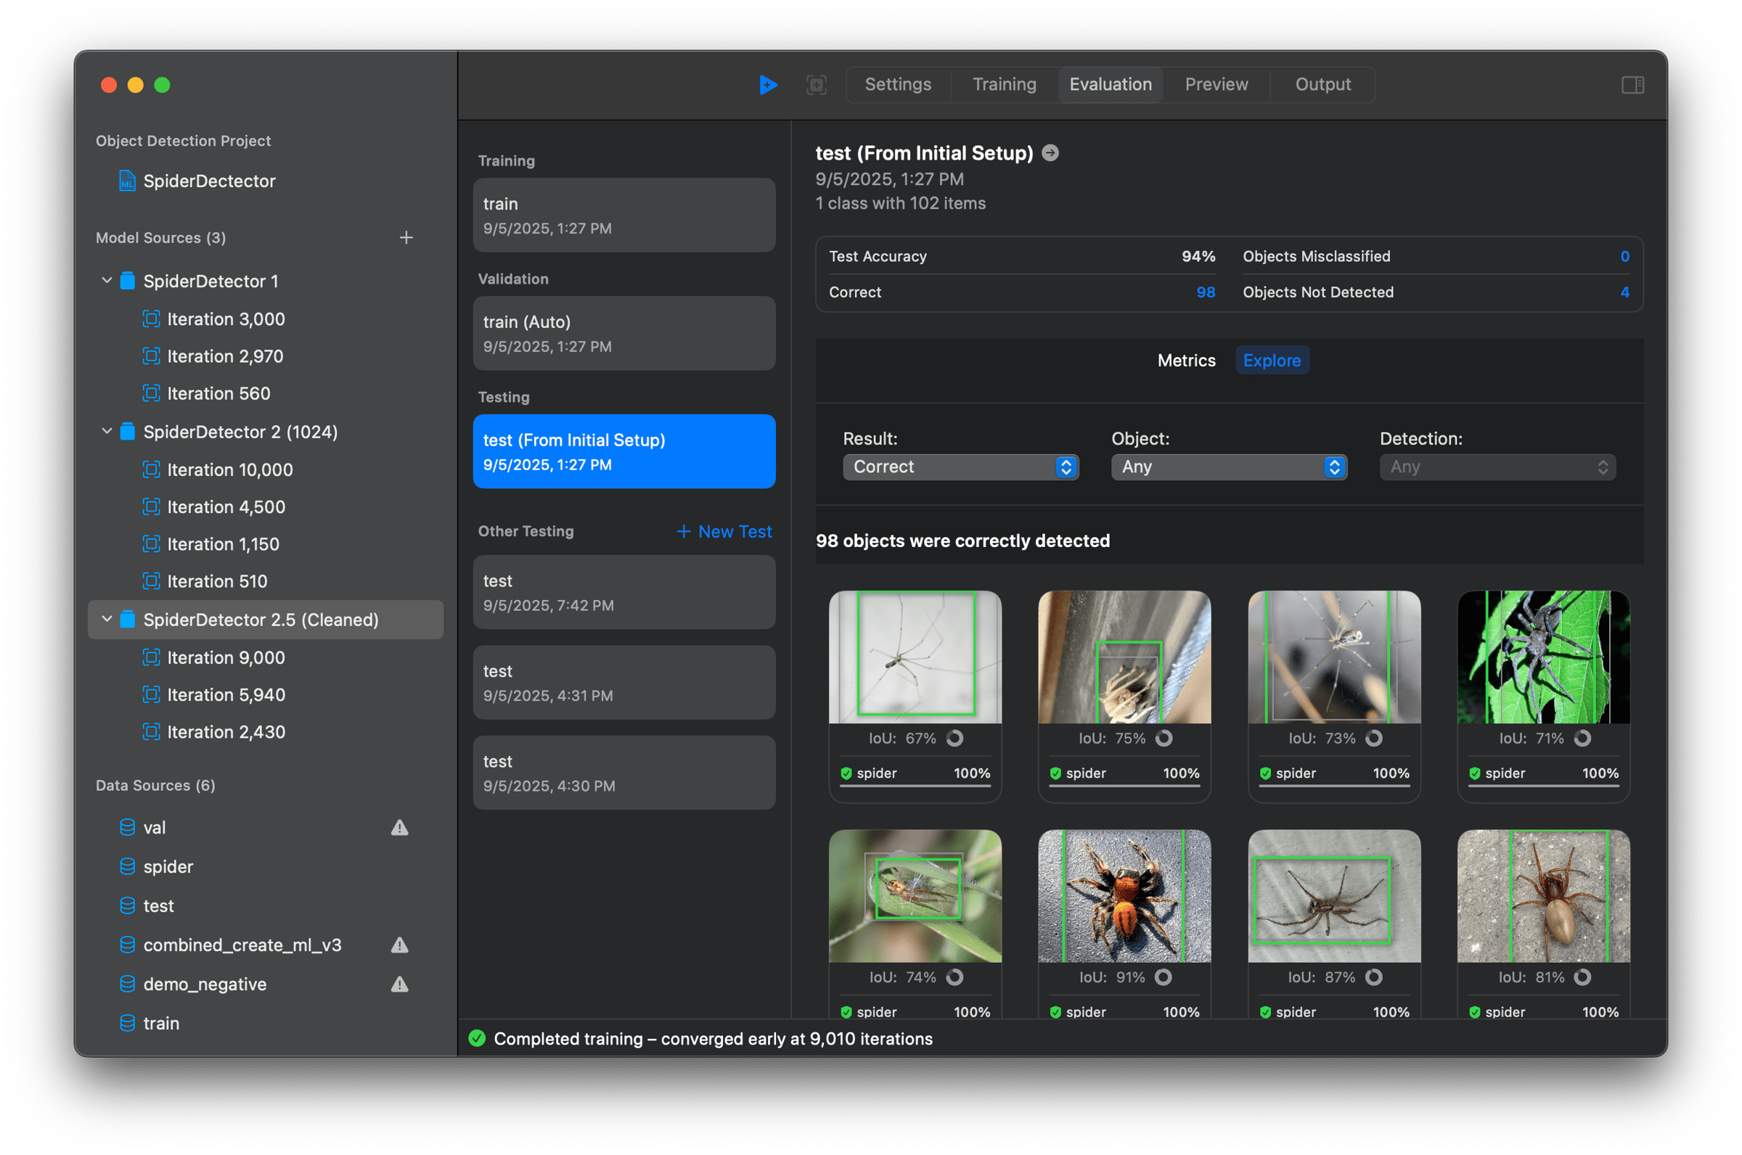Add model source with plus icon
The height and width of the screenshot is (1155, 1742).
click(406, 238)
